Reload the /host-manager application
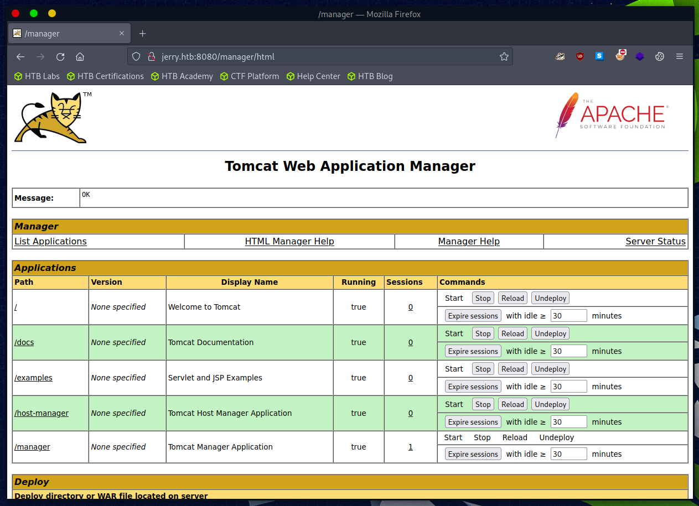 point(512,404)
